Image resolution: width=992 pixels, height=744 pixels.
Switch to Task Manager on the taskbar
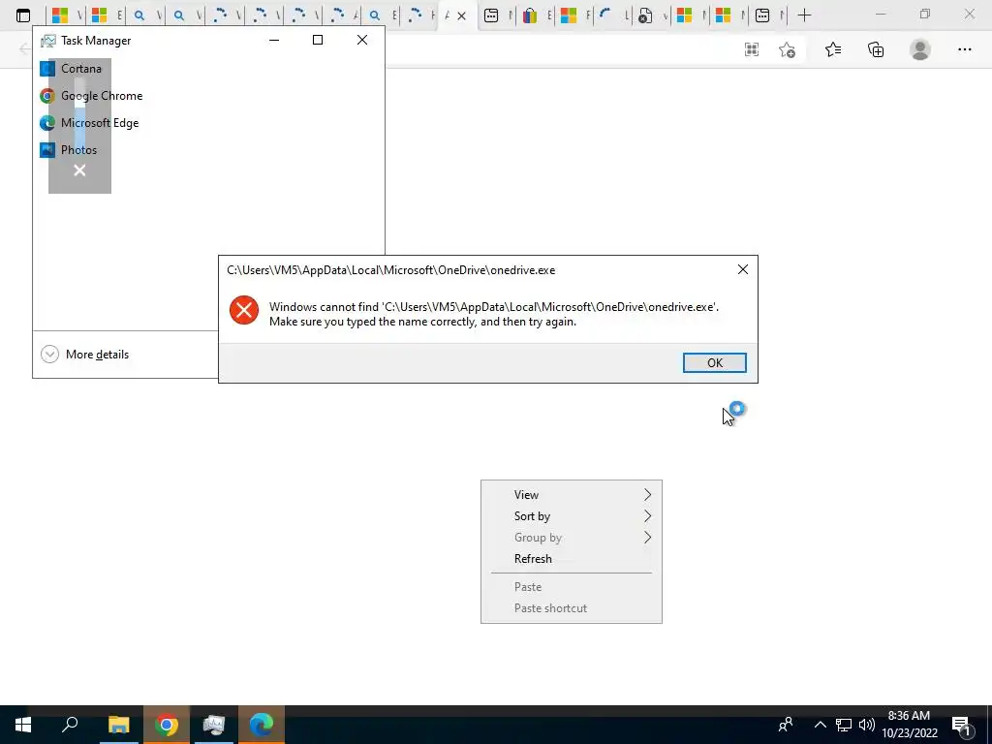coord(214,725)
